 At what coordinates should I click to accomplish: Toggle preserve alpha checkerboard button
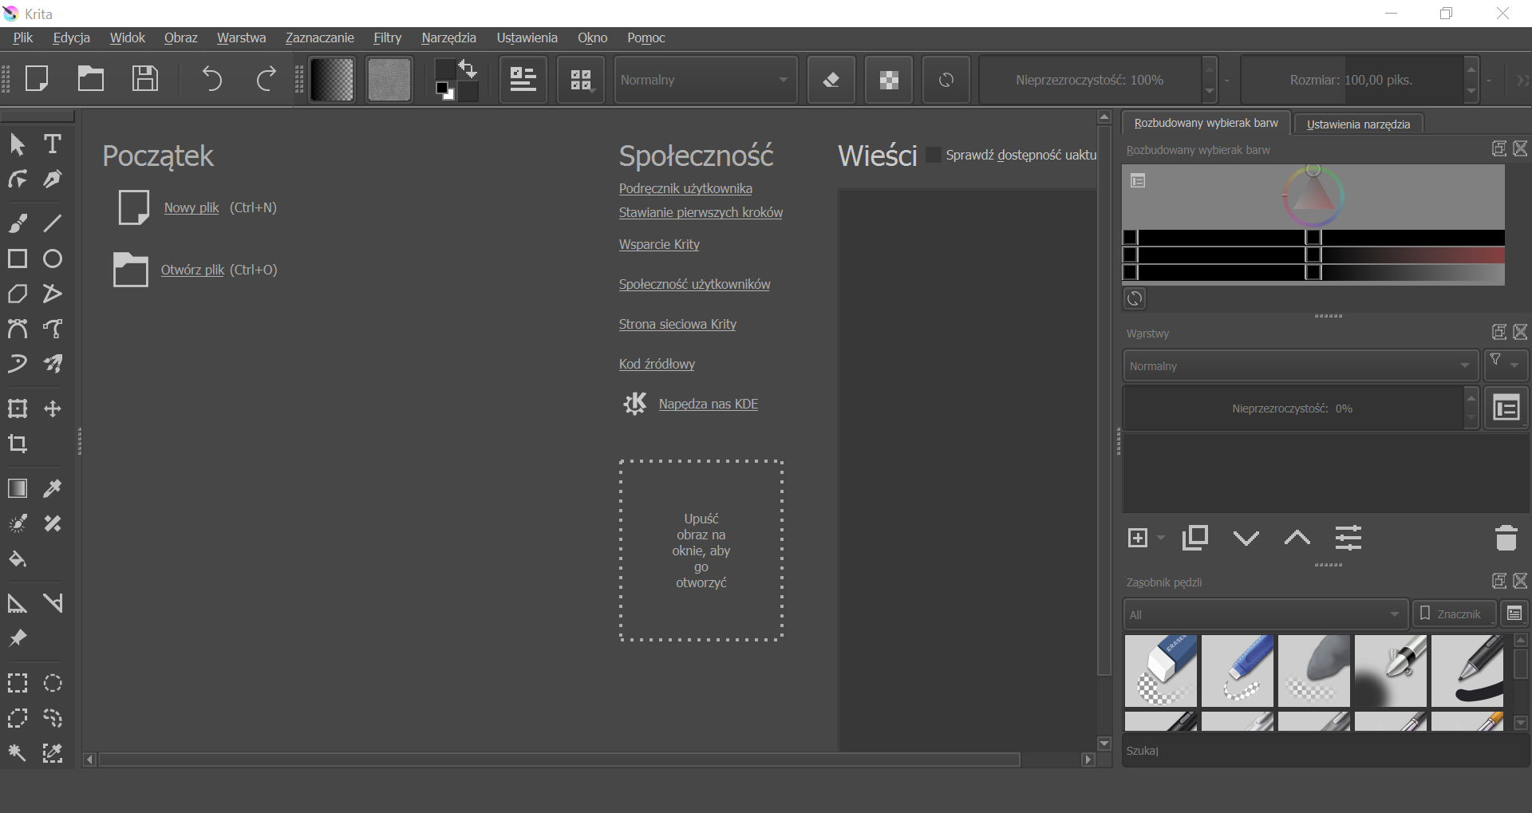coord(888,80)
